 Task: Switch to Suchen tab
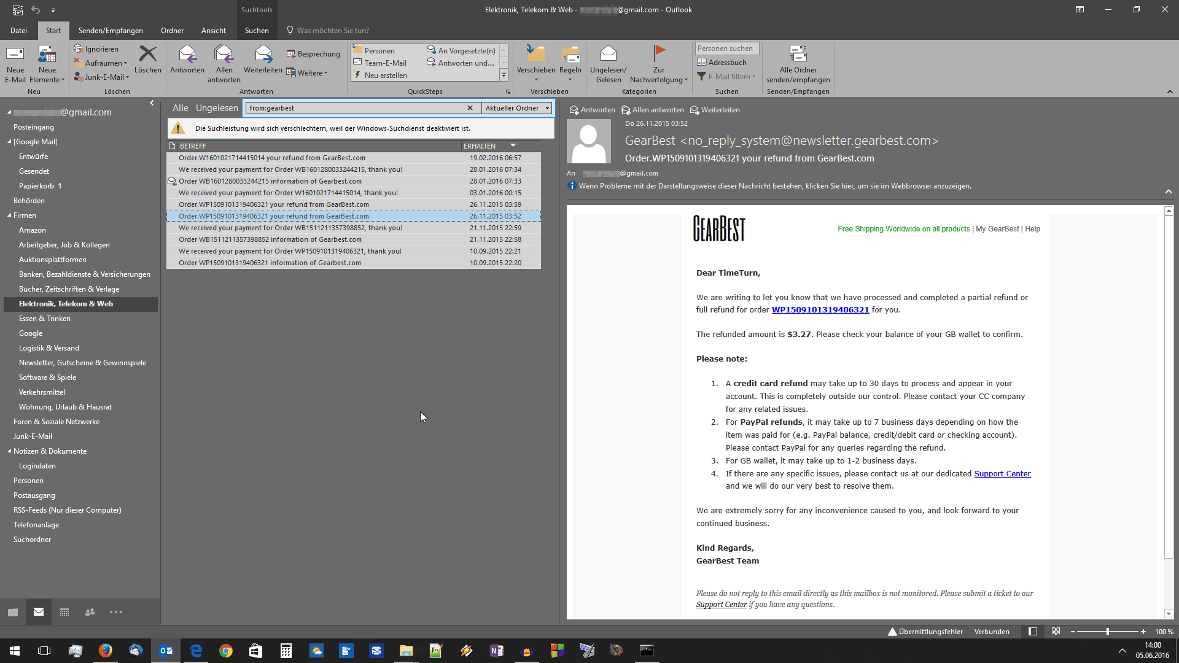tap(257, 30)
